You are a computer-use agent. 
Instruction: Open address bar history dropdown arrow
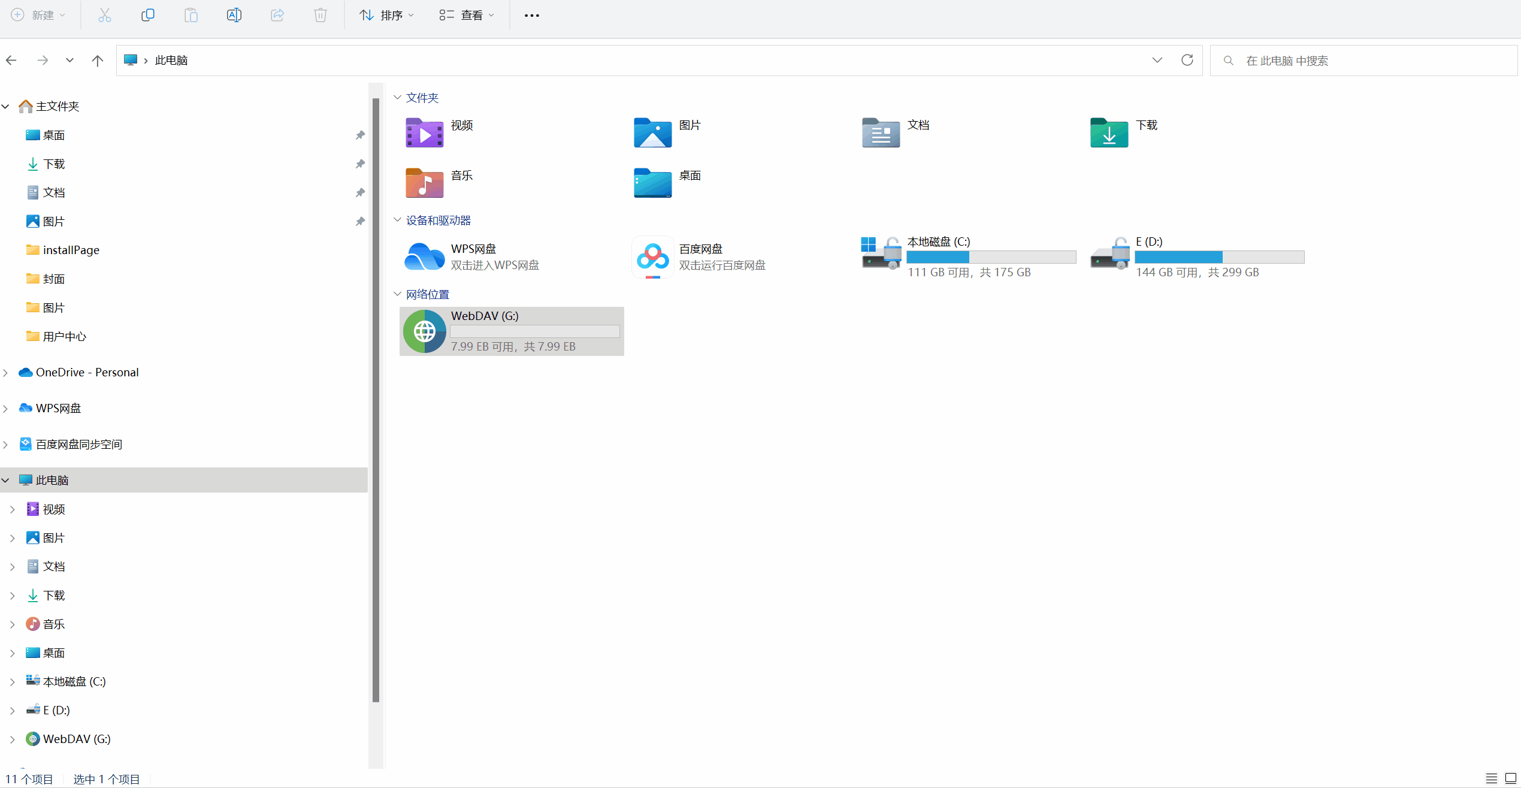pyautogui.click(x=1157, y=60)
